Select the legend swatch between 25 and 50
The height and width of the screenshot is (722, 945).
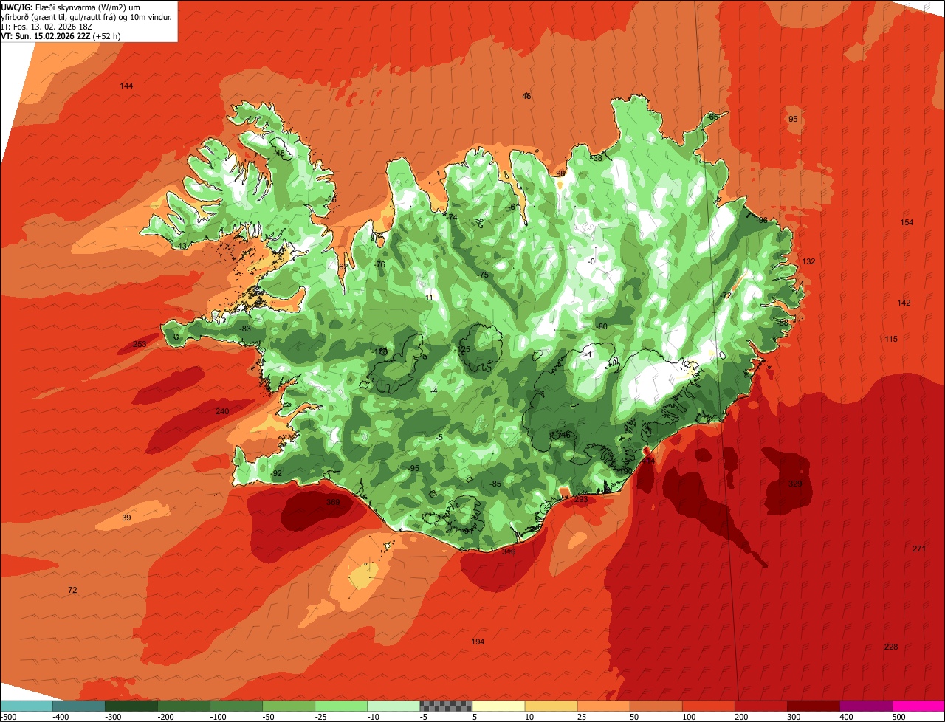point(603,706)
